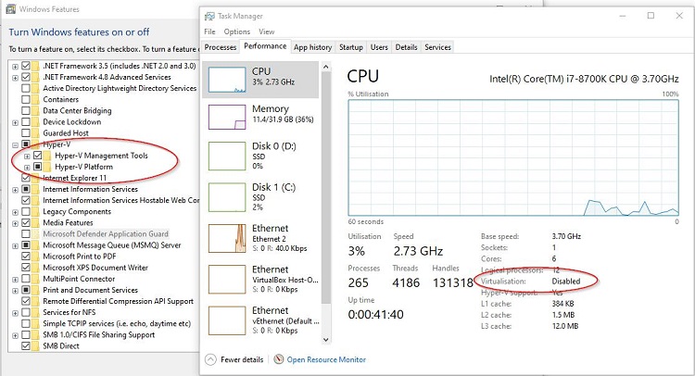Click folder icon beside Guarded Host
Viewport: 695px width, 376px height.
35,132
